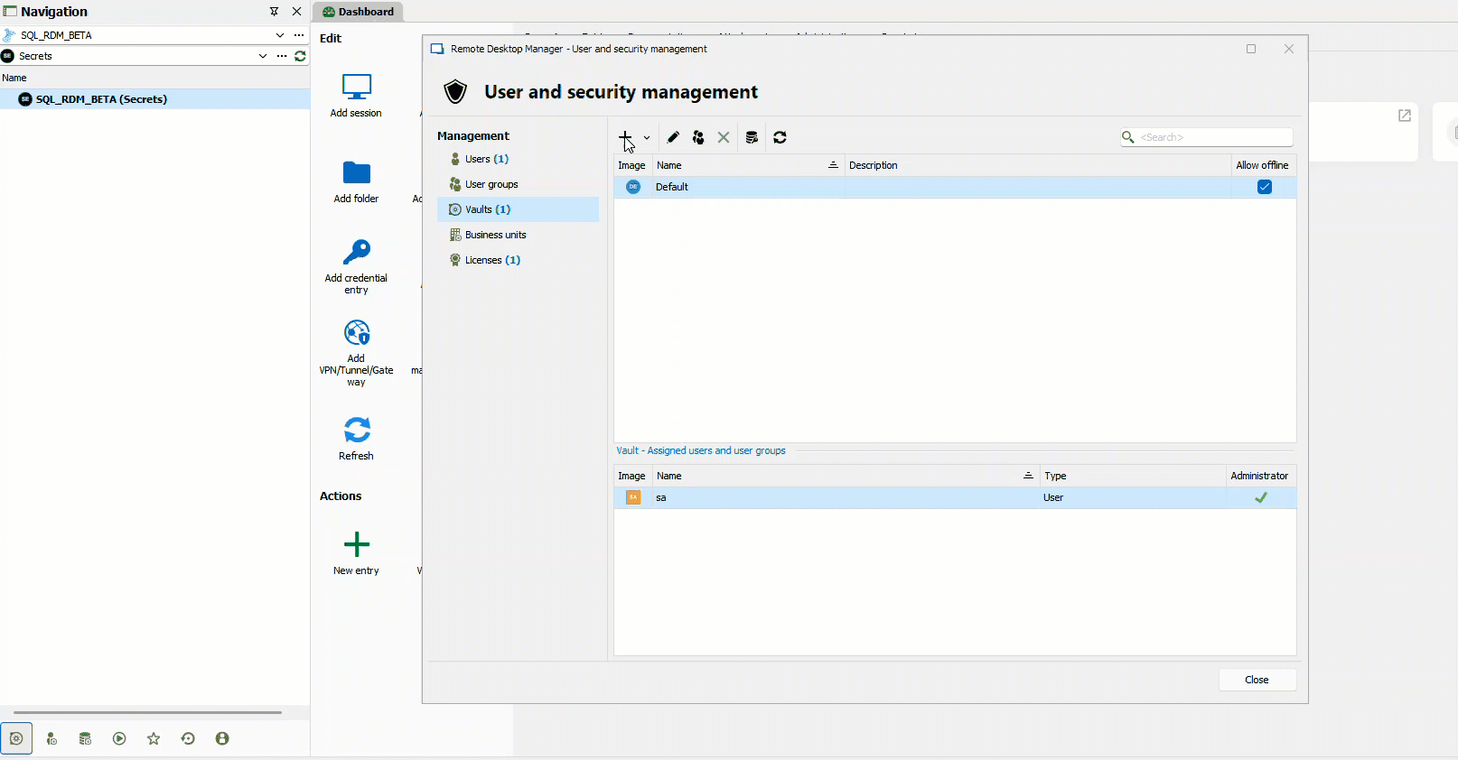Viewport: 1458px width, 760px height.
Task: Open the SQL_RDM_BETA data source dropdown
Action: pyautogui.click(x=280, y=35)
